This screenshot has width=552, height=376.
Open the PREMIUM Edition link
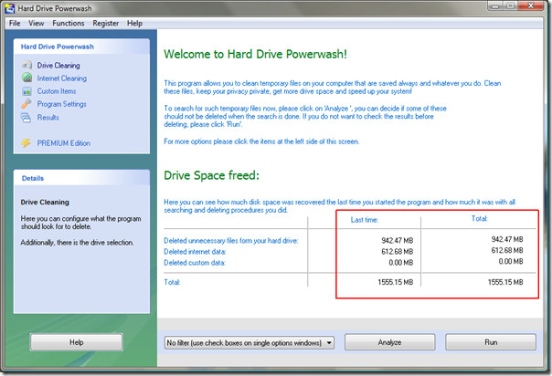(64, 143)
